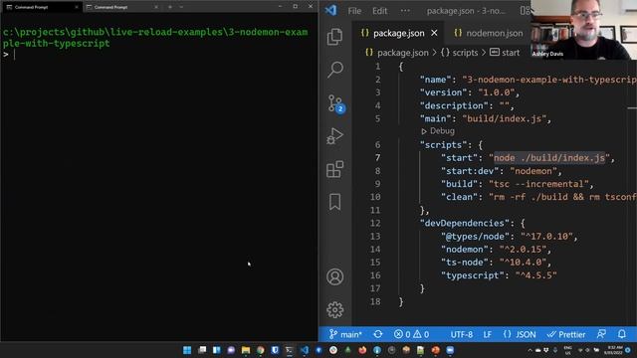Close the package.json tab
This screenshot has width=637, height=358.
(434, 33)
